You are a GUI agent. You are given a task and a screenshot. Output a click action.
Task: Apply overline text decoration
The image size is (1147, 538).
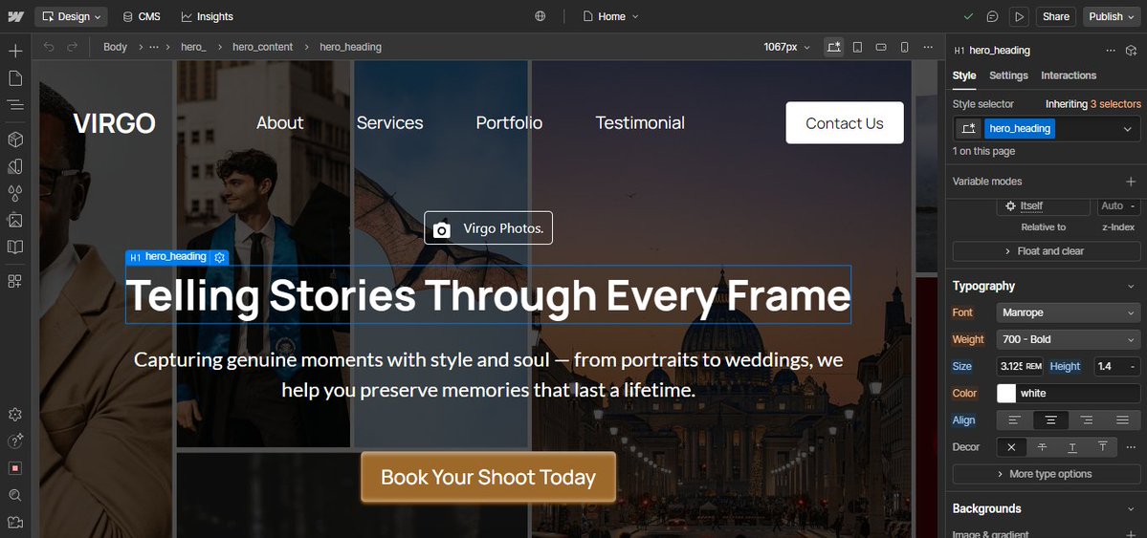pos(1102,447)
